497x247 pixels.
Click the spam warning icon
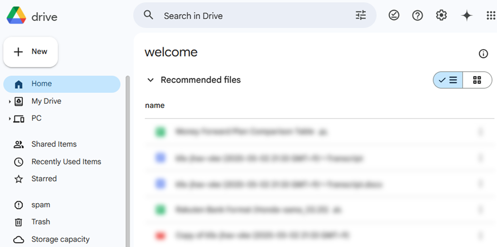point(18,205)
